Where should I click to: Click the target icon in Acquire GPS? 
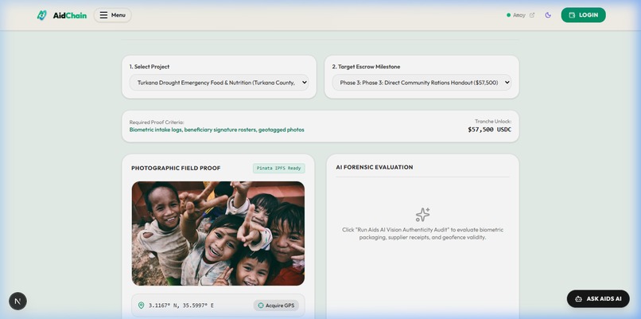pos(261,305)
